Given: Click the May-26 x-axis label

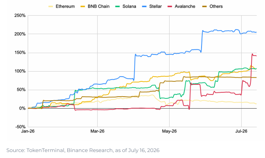Looking at the screenshot, I should pos(169,131).
